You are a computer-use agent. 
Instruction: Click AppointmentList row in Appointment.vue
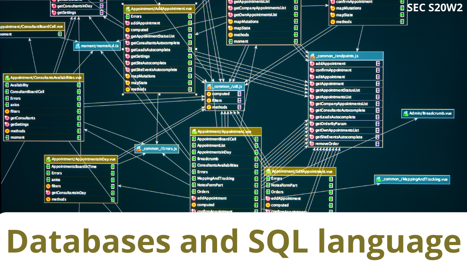[225, 146]
